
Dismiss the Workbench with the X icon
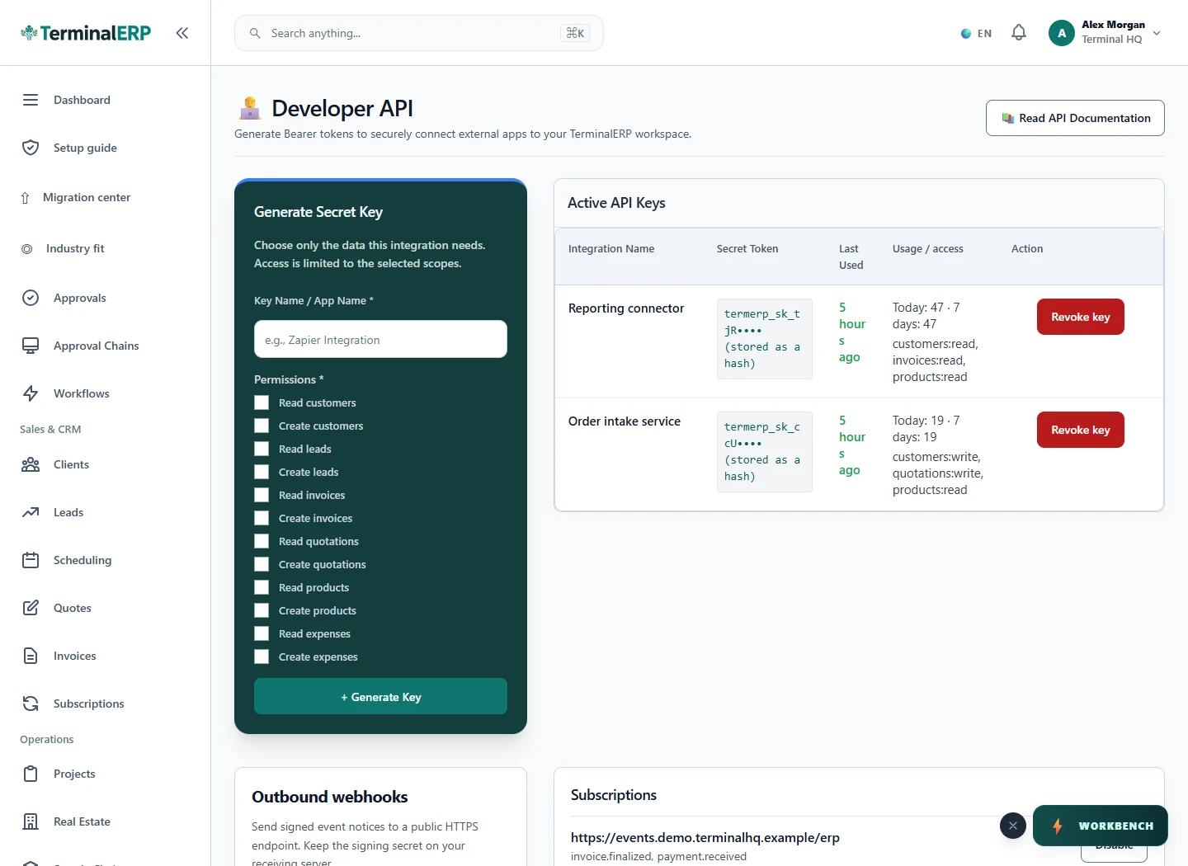1013,826
